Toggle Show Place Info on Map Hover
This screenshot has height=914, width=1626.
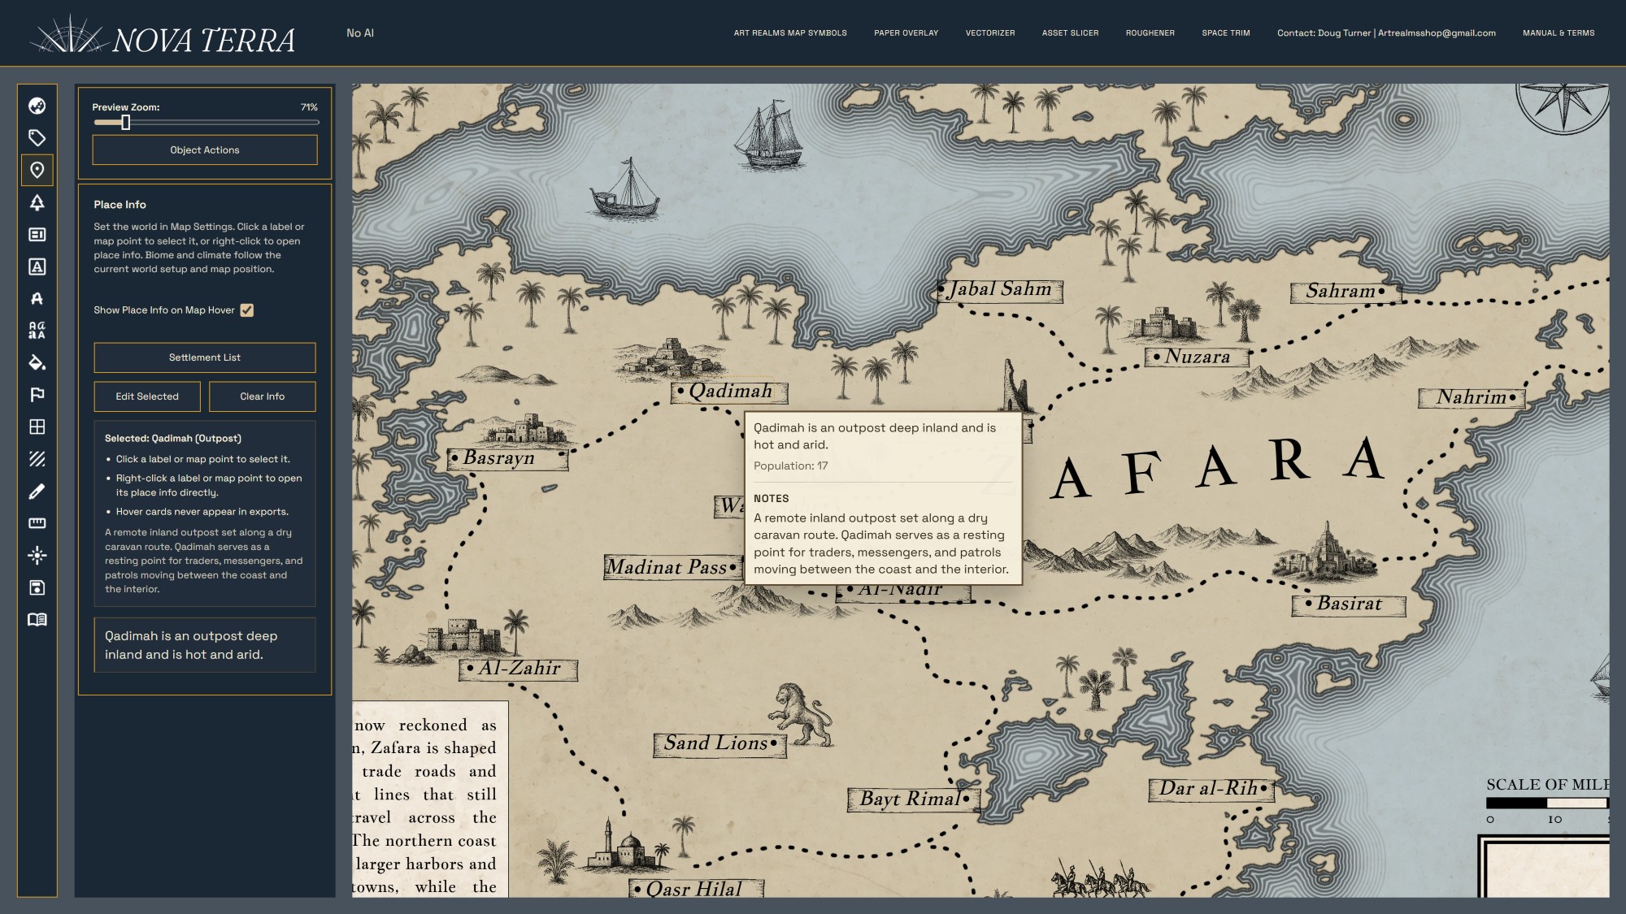tap(247, 310)
